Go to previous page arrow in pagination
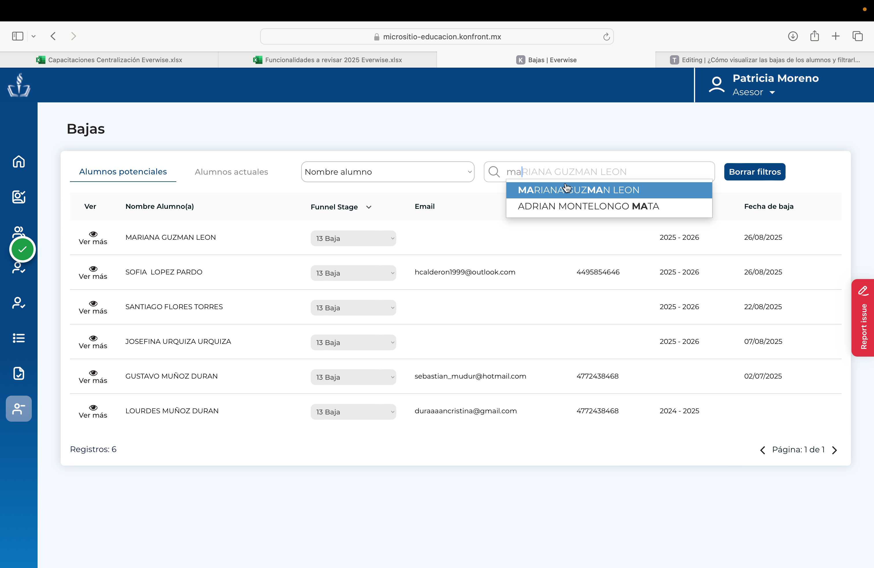Viewport: 874px width, 568px height. [x=763, y=450]
